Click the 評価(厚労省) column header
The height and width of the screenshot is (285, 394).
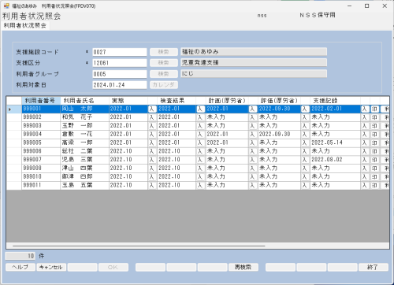(x=279, y=101)
